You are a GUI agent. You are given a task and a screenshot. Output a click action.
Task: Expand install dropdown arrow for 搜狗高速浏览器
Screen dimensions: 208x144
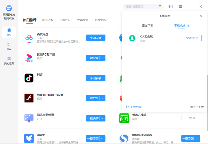pos(198,139)
